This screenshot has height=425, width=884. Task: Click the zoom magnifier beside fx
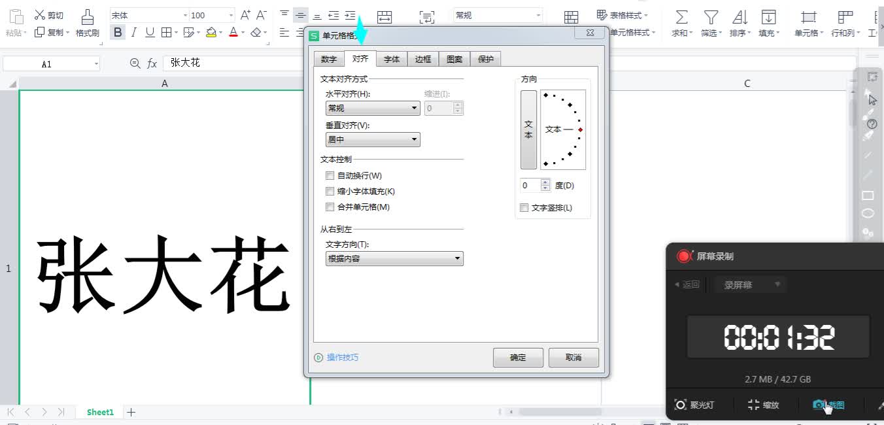pyautogui.click(x=135, y=63)
